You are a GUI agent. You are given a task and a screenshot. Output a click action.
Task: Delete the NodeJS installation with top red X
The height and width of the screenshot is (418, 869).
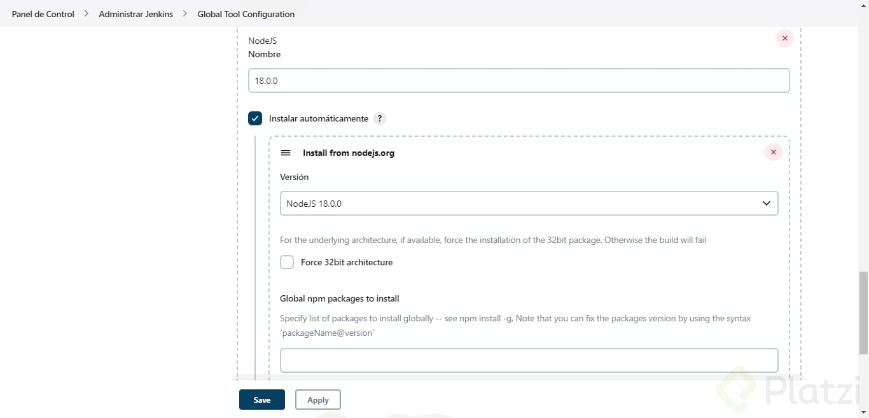(784, 38)
